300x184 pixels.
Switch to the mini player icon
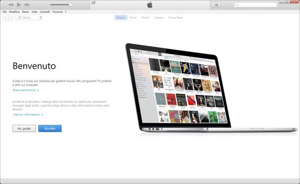[x=93, y=2]
